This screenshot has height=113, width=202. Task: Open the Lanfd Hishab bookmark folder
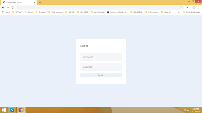click(x=98, y=12)
